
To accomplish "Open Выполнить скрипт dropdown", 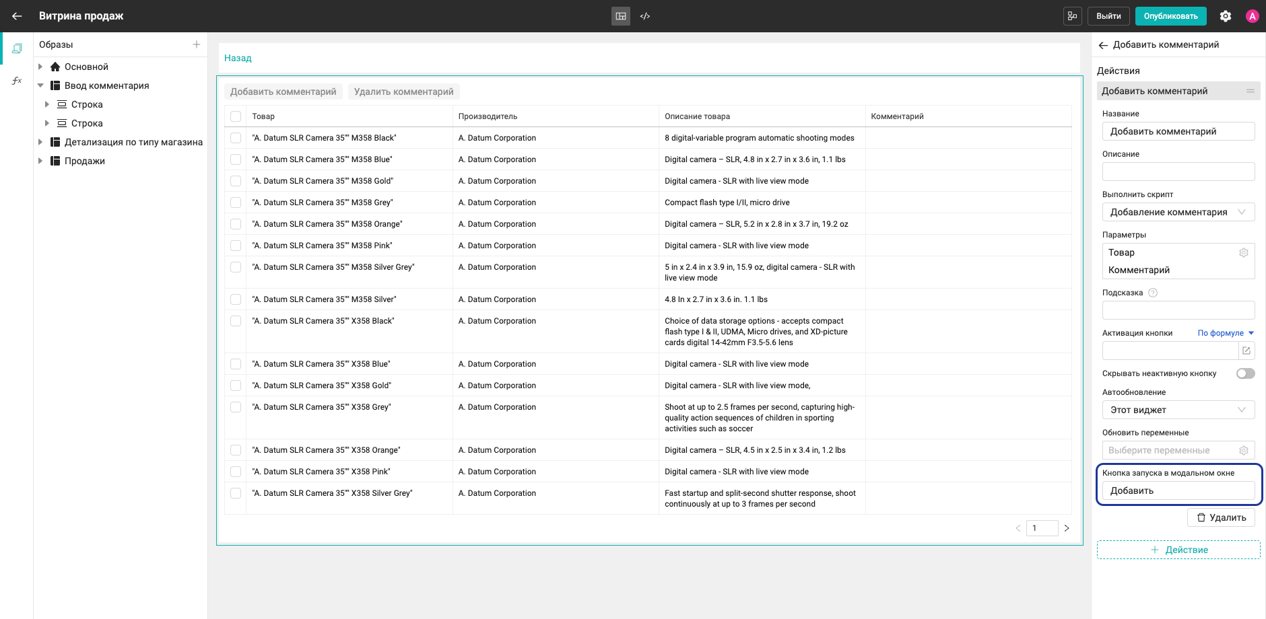I will pos(1178,212).
